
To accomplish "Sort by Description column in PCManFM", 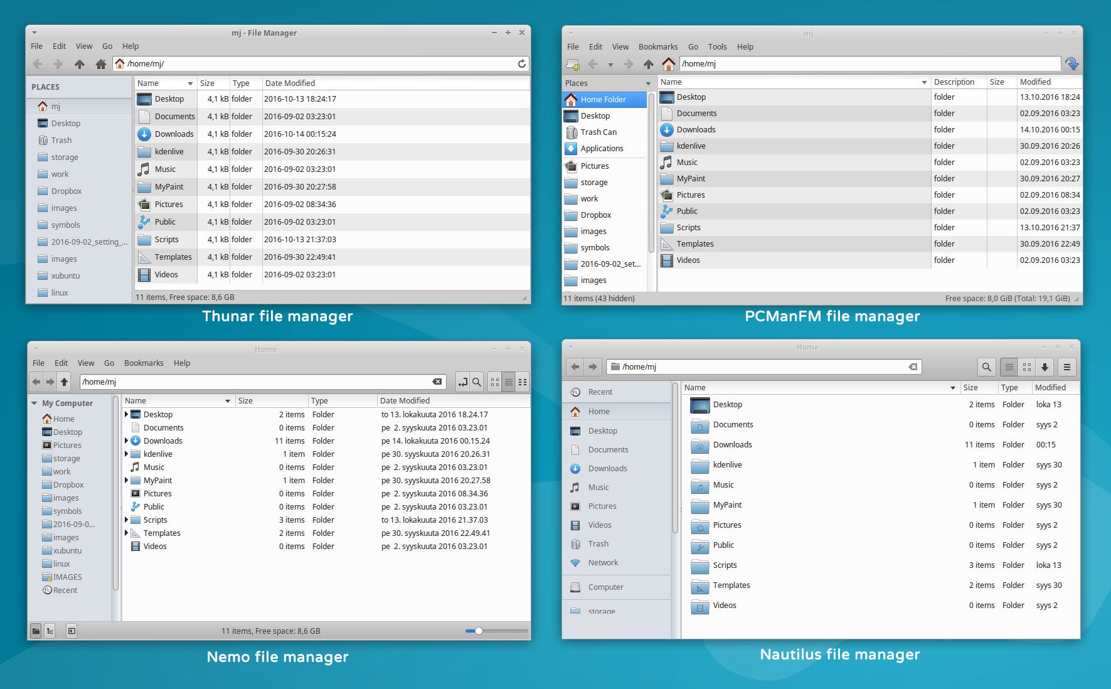I will pos(958,82).
